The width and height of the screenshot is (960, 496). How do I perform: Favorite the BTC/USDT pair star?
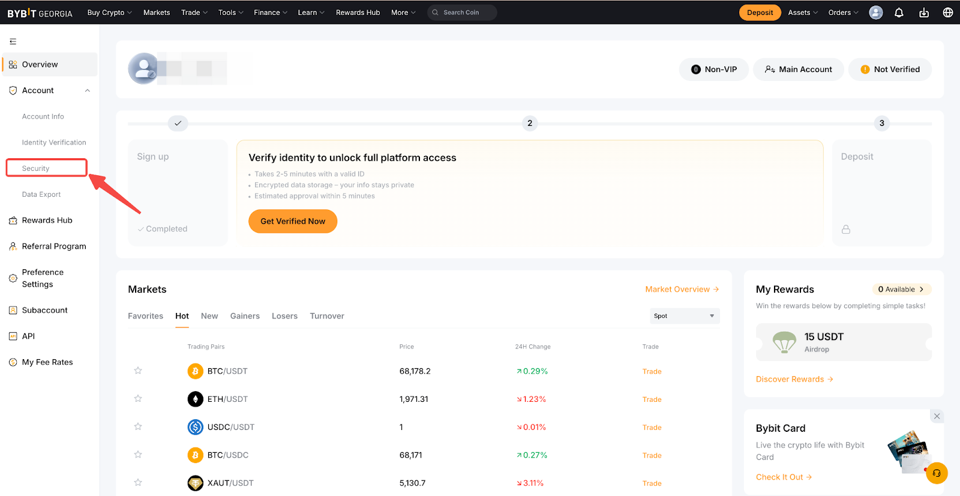[138, 371]
